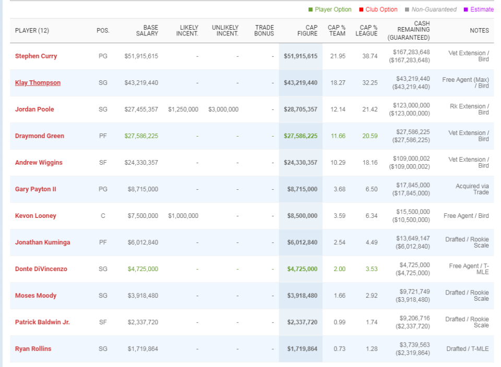The height and width of the screenshot is (367, 501).
Task: Click the Jordan Poole name link
Action: point(34,109)
